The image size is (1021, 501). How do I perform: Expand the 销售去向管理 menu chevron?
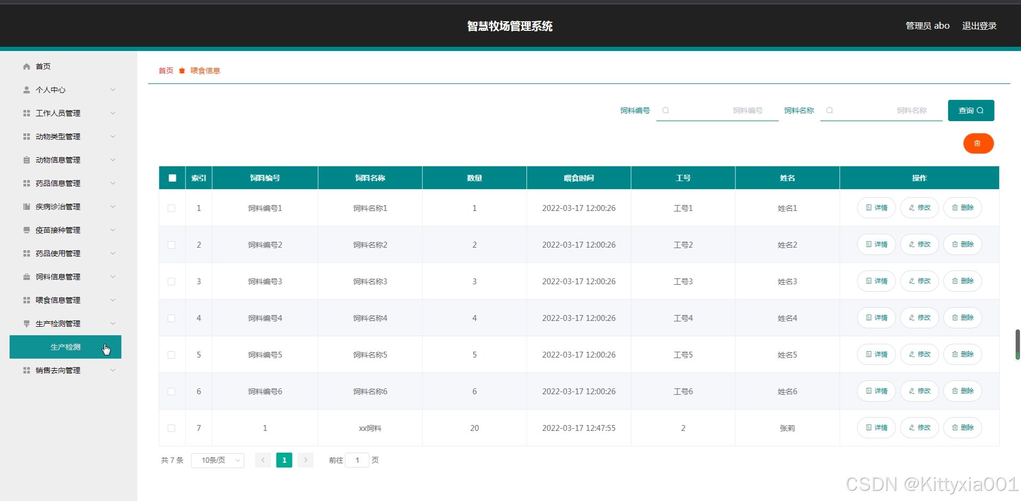[x=113, y=370]
